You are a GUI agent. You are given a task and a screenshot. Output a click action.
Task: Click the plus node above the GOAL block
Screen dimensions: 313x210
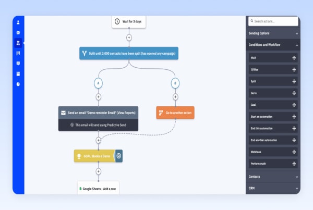pos(99,140)
